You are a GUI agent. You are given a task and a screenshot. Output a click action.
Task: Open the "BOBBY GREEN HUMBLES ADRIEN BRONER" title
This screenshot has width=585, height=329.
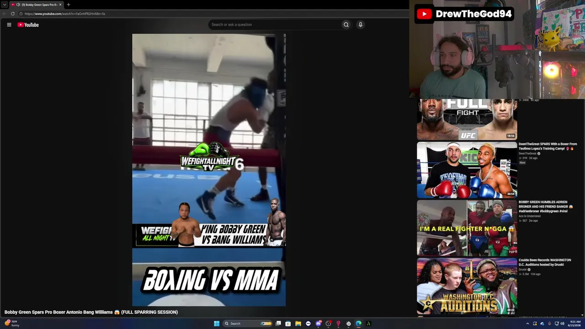coord(545,207)
